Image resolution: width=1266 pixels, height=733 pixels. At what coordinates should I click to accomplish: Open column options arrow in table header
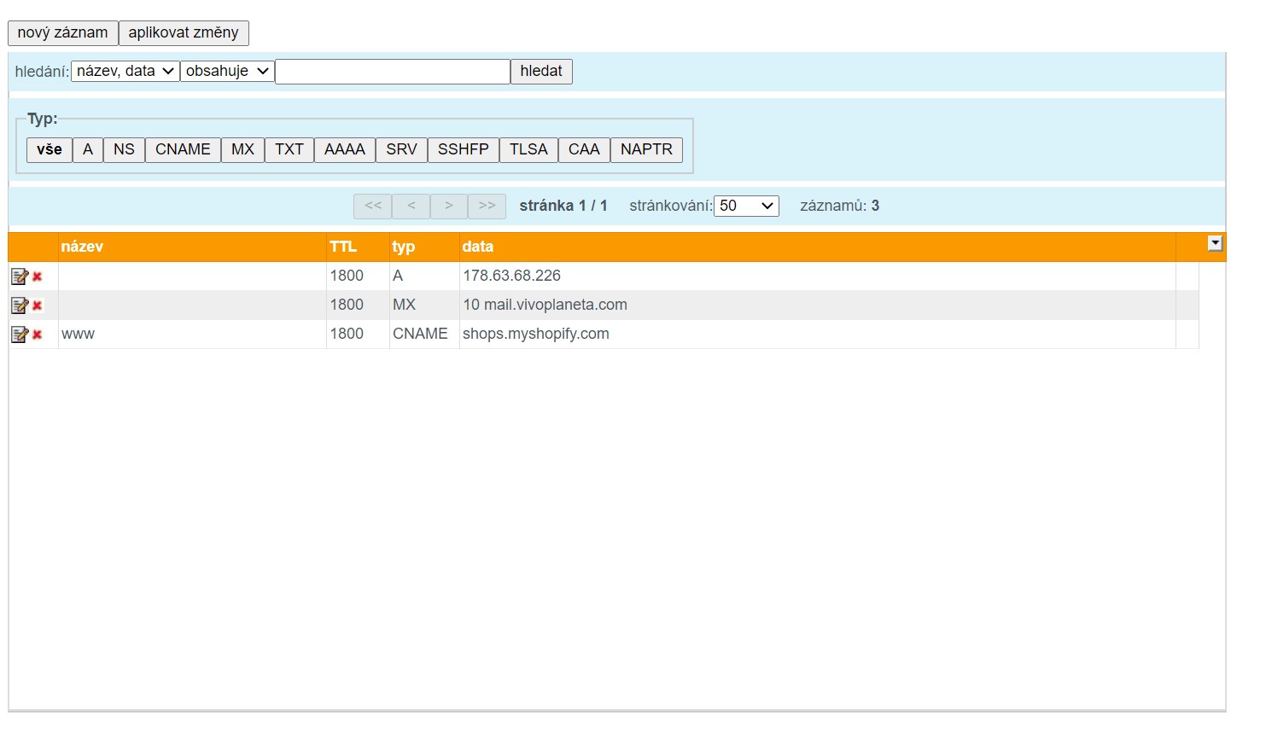pos(1215,244)
